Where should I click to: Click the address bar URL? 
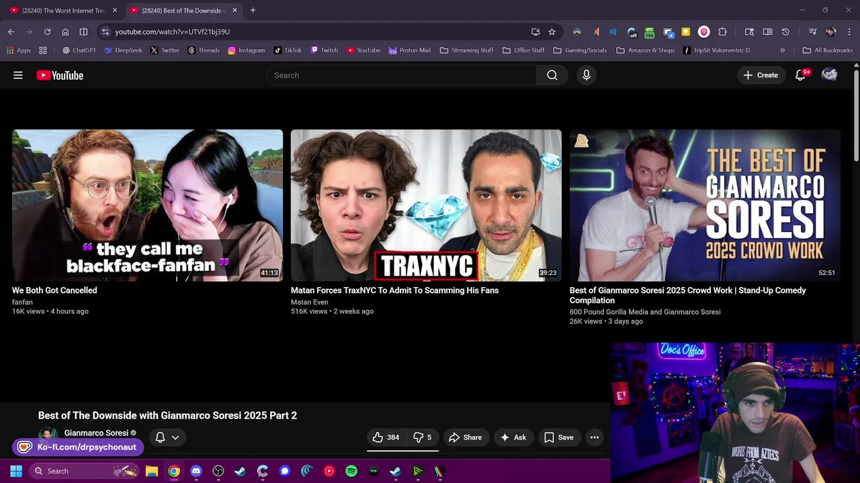point(172,32)
